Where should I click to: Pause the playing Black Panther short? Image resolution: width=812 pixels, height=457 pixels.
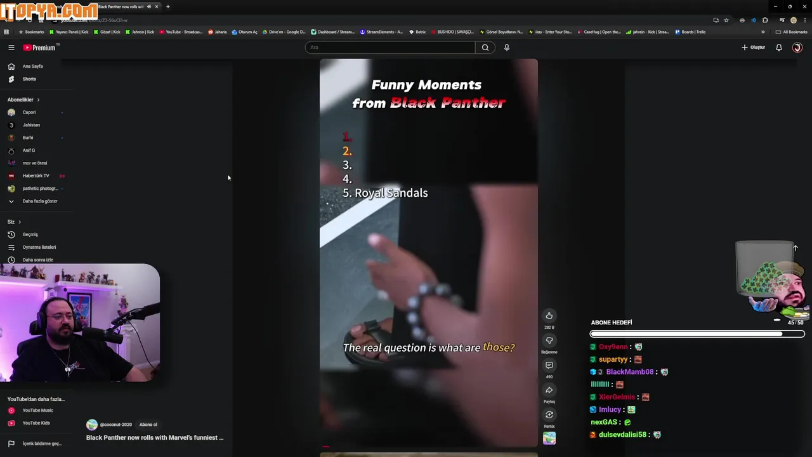pyautogui.click(x=429, y=253)
